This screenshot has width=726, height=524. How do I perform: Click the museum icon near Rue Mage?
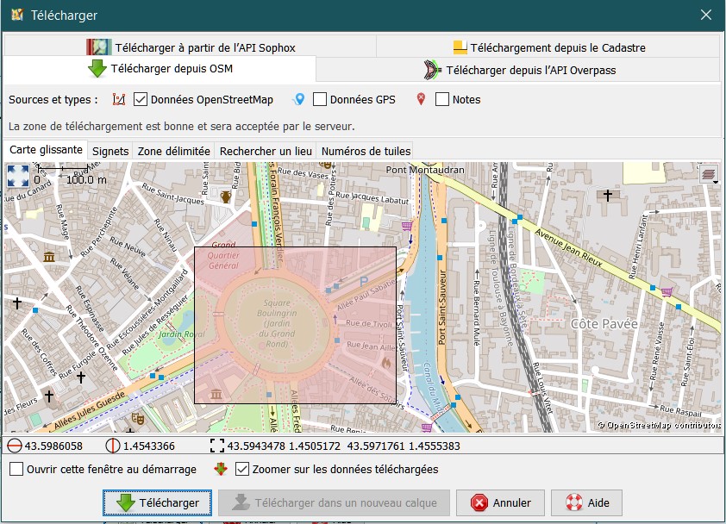tap(49, 257)
